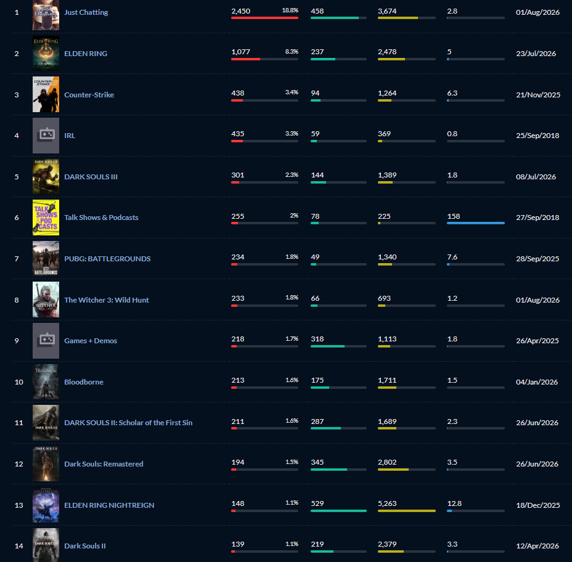Open the DARK SOULS III cover thumbnail
The height and width of the screenshot is (562, 572).
coord(46,176)
